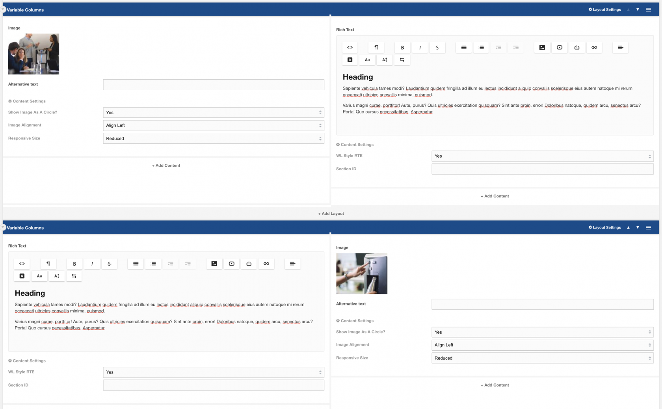Screen dimensions: 662x409
Task: Toggle bold in bottom Rich Text editor
Action: (x=74, y=264)
